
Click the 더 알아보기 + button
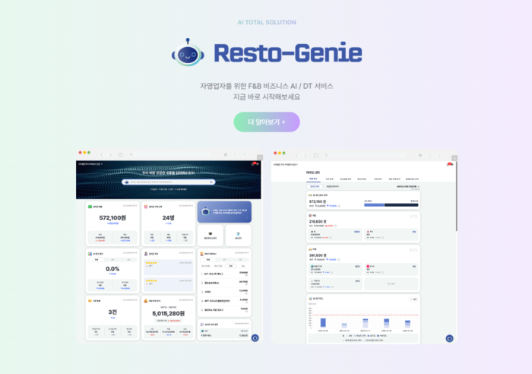[266, 122]
